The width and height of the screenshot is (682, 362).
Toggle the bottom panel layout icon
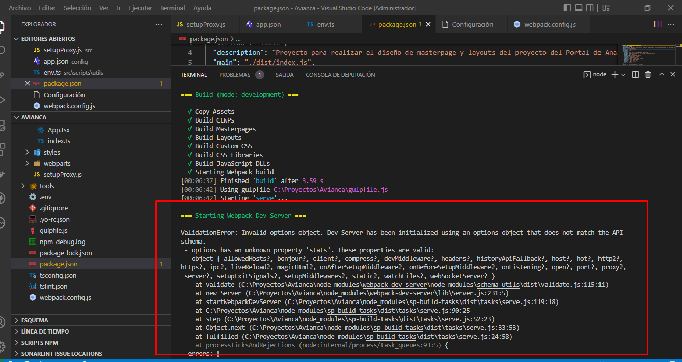[579, 8]
